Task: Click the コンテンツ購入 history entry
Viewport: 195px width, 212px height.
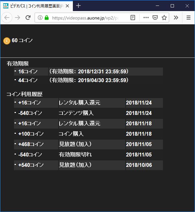Action: 76,113
